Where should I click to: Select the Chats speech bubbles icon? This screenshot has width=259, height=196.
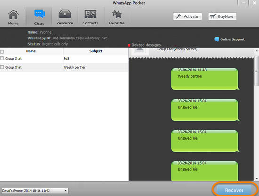[x=40, y=14]
